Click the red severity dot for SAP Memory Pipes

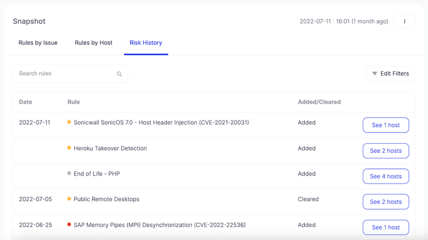click(x=69, y=225)
